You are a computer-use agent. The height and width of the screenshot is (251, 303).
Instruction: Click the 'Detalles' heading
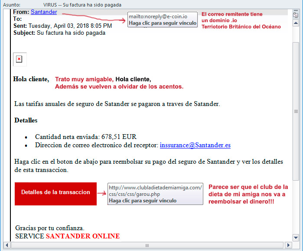click(26, 120)
